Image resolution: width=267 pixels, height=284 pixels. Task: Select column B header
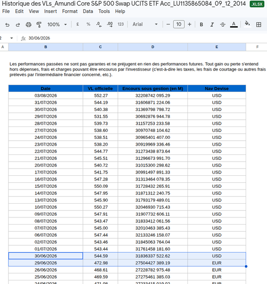pos(46,47)
